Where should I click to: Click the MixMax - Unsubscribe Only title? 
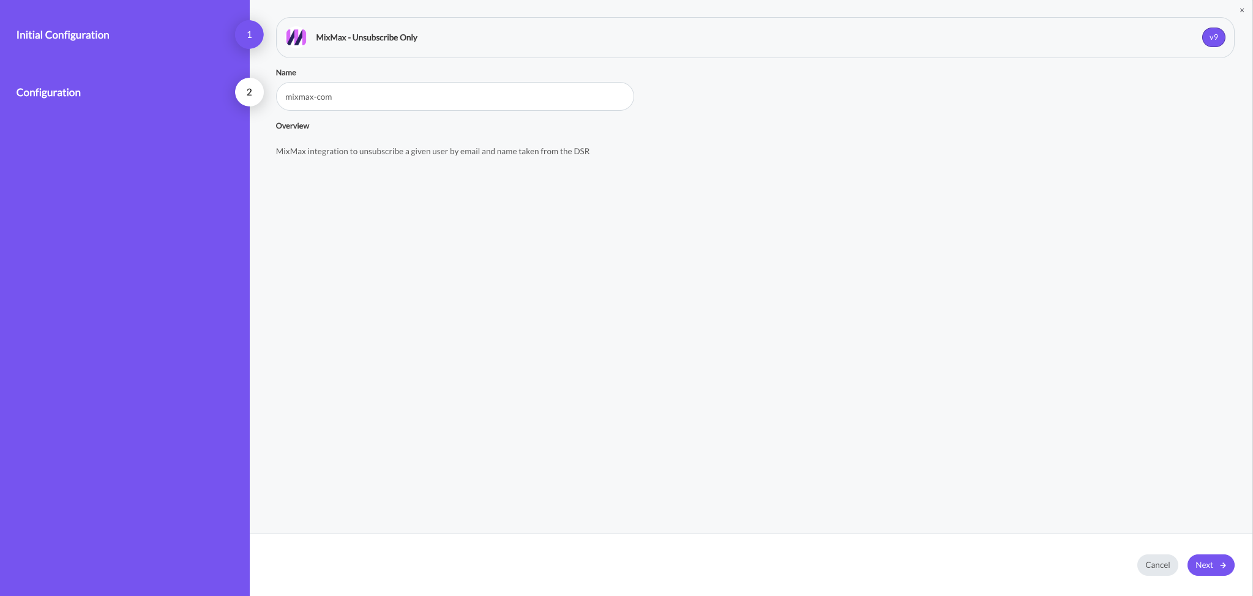pos(367,37)
